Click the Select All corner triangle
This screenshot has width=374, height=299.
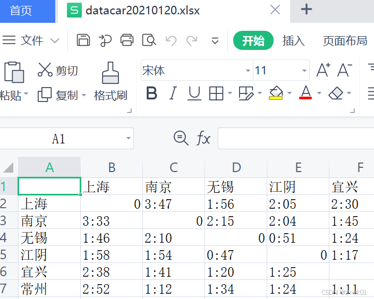click(x=8, y=167)
